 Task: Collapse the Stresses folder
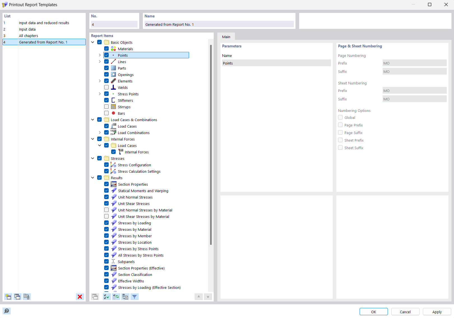click(93, 158)
